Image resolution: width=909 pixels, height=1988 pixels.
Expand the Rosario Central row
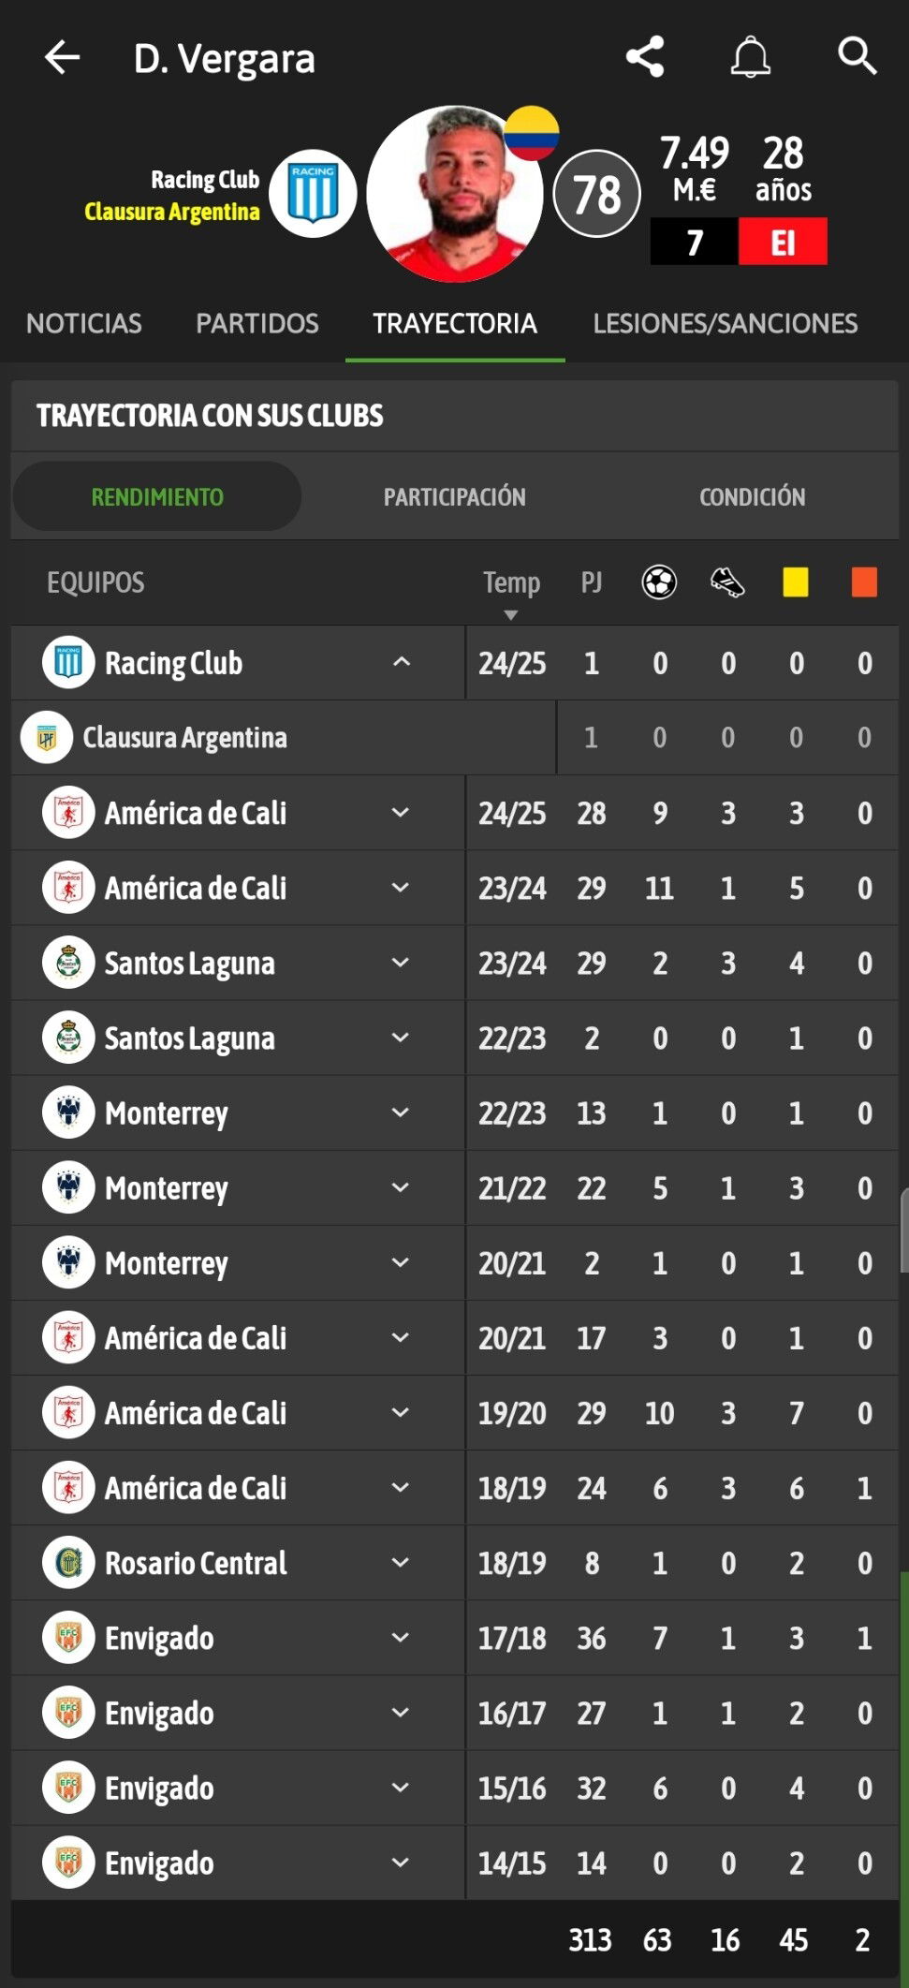[x=400, y=1562]
